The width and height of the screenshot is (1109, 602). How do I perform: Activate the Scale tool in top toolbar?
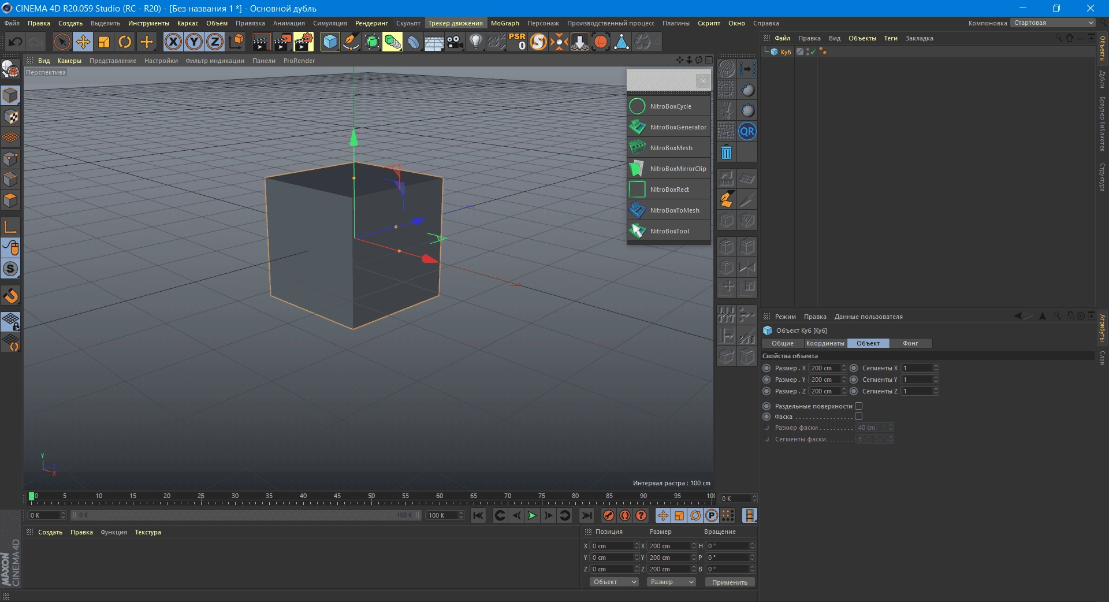(x=104, y=42)
